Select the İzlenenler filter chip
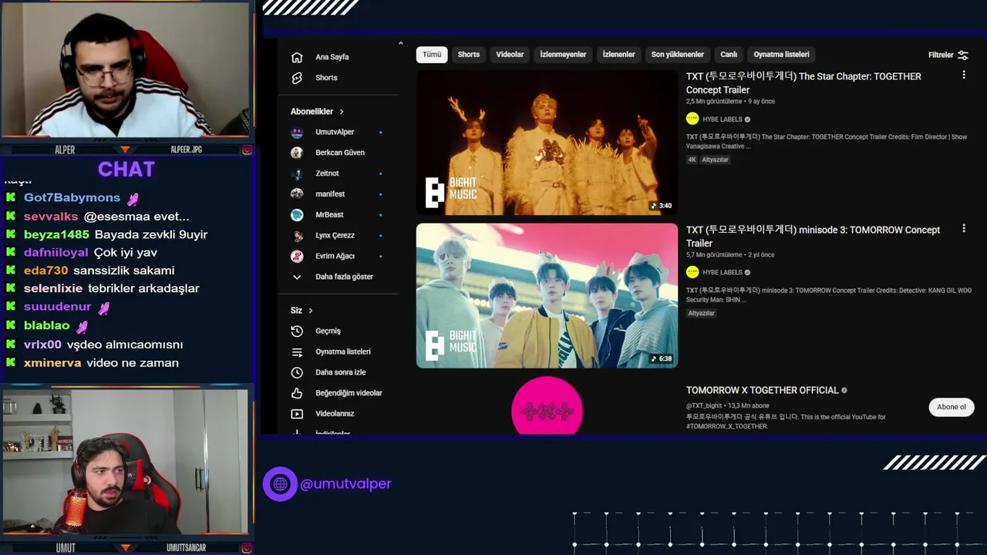The image size is (987, 555). coord(618,55)
